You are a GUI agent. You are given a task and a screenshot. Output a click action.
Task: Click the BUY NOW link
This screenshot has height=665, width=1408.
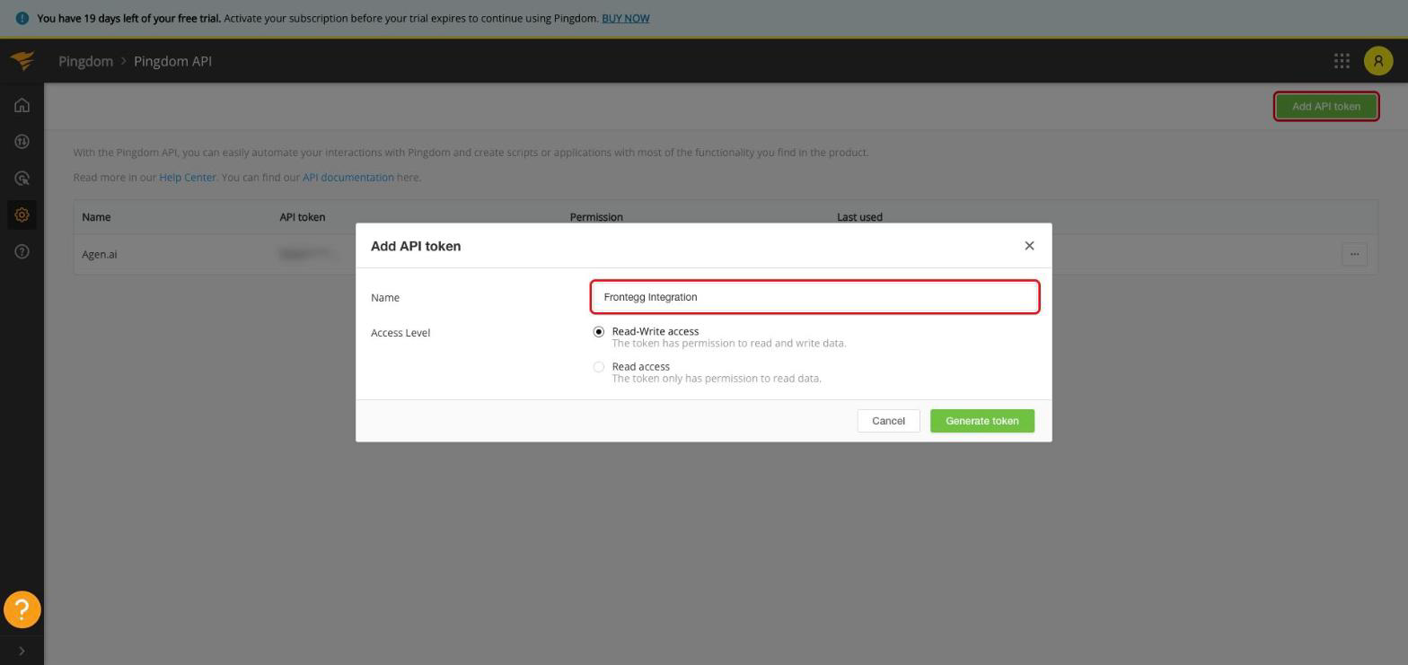[x=625, y=18]
